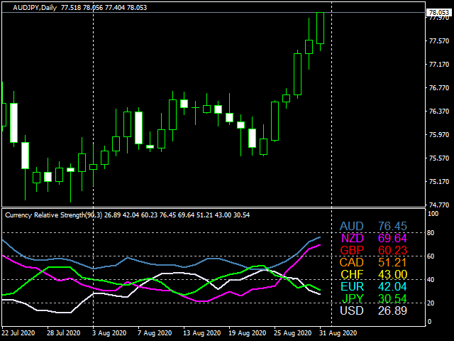Click the current price label 78.053
Image resolution: width=454 pixels, height=341 pixels.
click(438, 13)
